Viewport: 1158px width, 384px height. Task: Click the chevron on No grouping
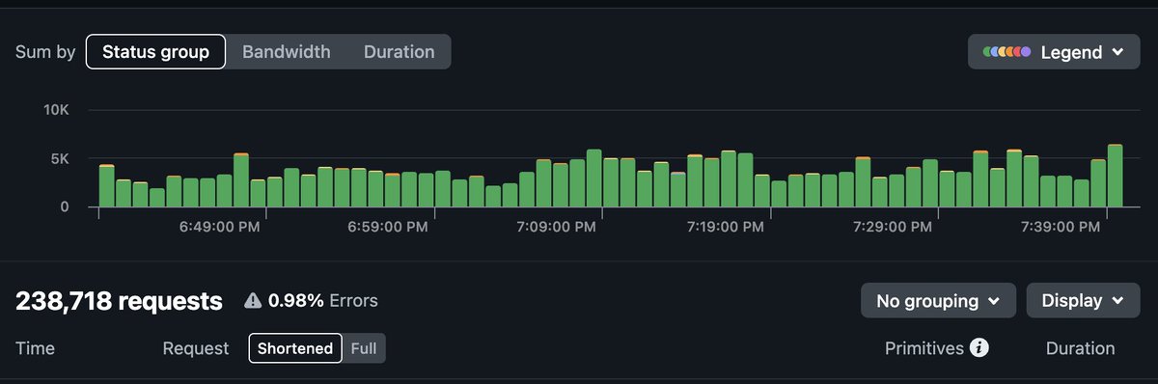click(993, 301)
